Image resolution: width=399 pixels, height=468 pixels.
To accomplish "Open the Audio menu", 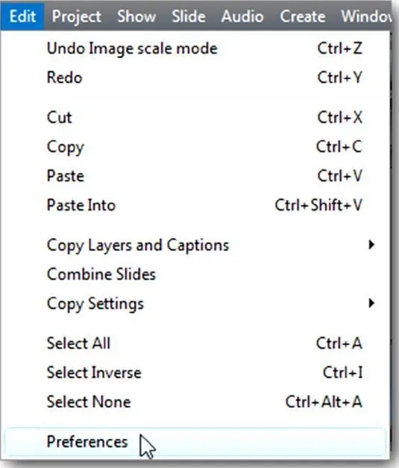I will (x=242, y=16).
